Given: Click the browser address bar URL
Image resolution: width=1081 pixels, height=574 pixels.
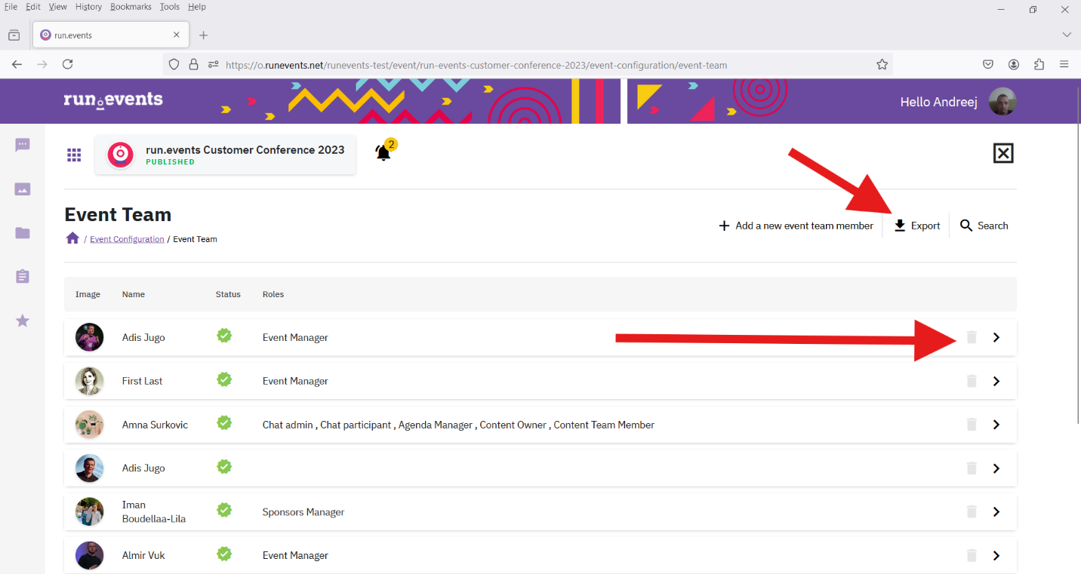Looking at the screenshot, I should [476, 65].
